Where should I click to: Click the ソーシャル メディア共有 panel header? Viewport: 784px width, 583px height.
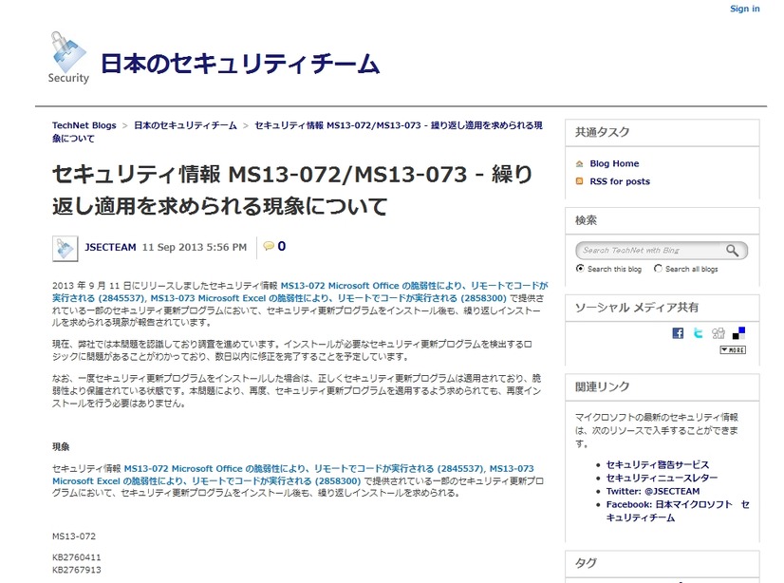(663, 308)
